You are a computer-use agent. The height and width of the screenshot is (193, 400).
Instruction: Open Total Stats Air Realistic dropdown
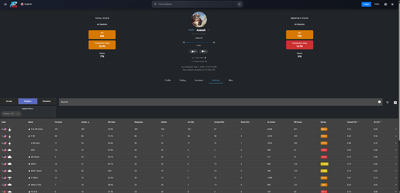[102, 24]
